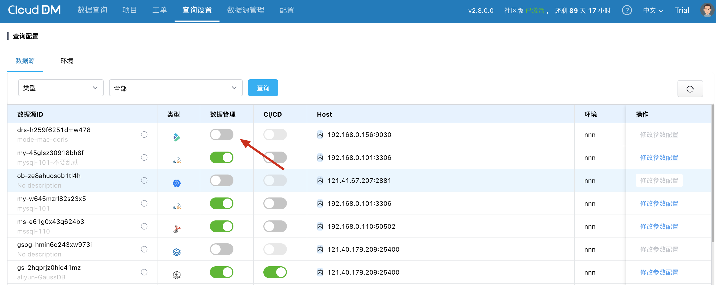Open the 数据源管理 menu
The height and width of the screenshot is (285, 716).
(x=245, y=10)
